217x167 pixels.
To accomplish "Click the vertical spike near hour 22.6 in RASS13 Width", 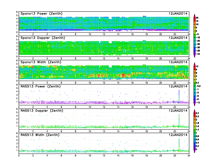I will click(x=179, y=145).
